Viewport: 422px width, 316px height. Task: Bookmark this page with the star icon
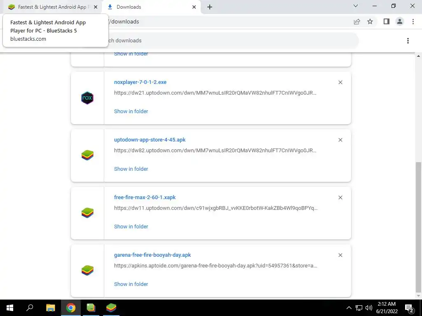tap(370, 21)
